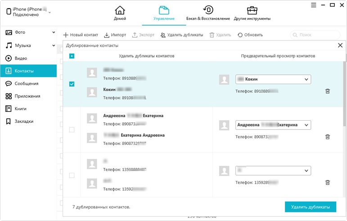Image resolution: width=347 pixels, height=221 pixels.
Task: Click the Новый контакт plus icon
Action: (x=66, y=35)
